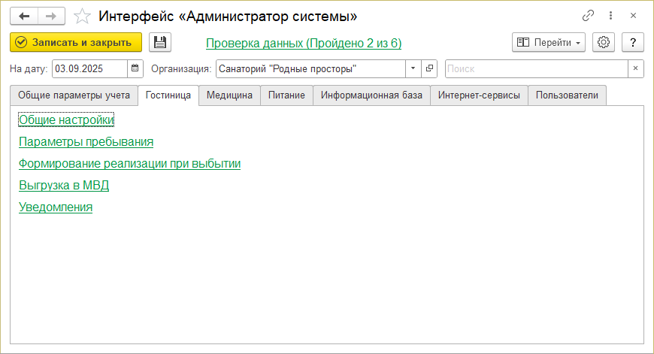The image size is (654, 354).
Task: Click the open organization icon button
Action: point(429,69)
